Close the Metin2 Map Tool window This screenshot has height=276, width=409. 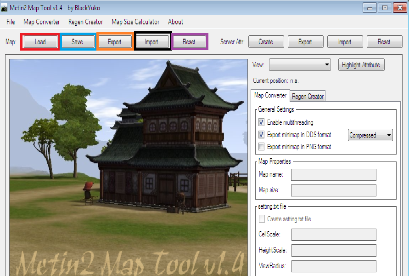pos(400,8)
